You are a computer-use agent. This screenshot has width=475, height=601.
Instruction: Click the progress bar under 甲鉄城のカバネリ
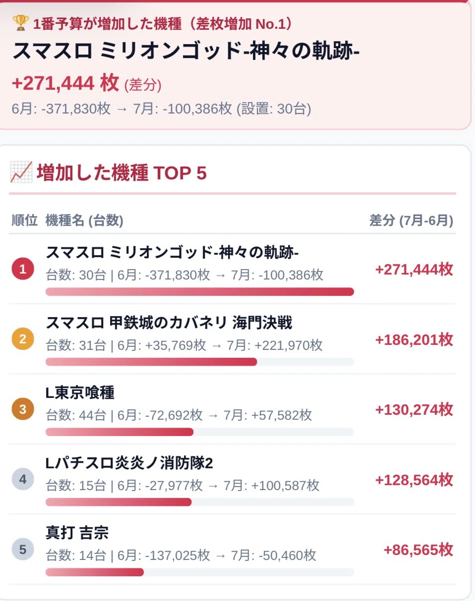point(200,362)
